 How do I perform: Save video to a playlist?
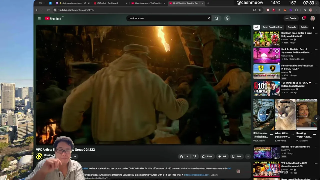tap(236, 156)
